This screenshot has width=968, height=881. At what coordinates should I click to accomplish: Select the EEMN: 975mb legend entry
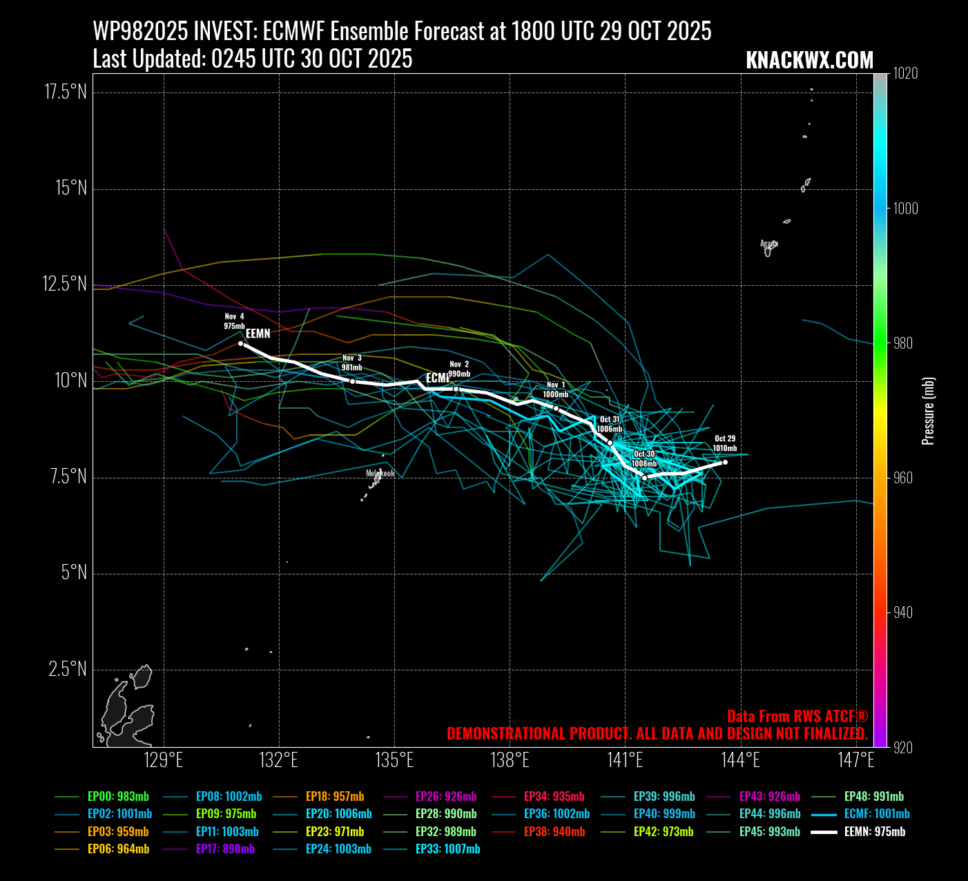click(874, 832)
